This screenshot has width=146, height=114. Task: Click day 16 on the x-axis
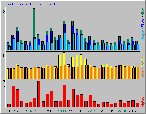[73, 111]
